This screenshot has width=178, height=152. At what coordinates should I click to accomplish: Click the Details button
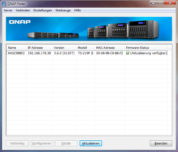point(66,143)
